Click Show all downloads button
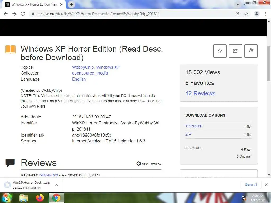The width and height of the screenshot is (271, 203). tap(251, 185)
